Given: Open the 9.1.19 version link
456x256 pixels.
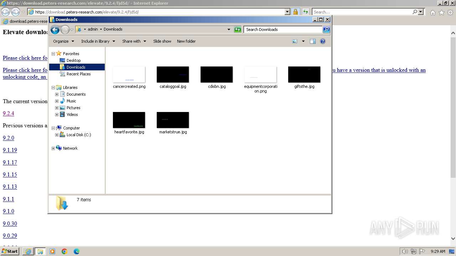Looking at the screenshot, I should [x=10, y=150].
